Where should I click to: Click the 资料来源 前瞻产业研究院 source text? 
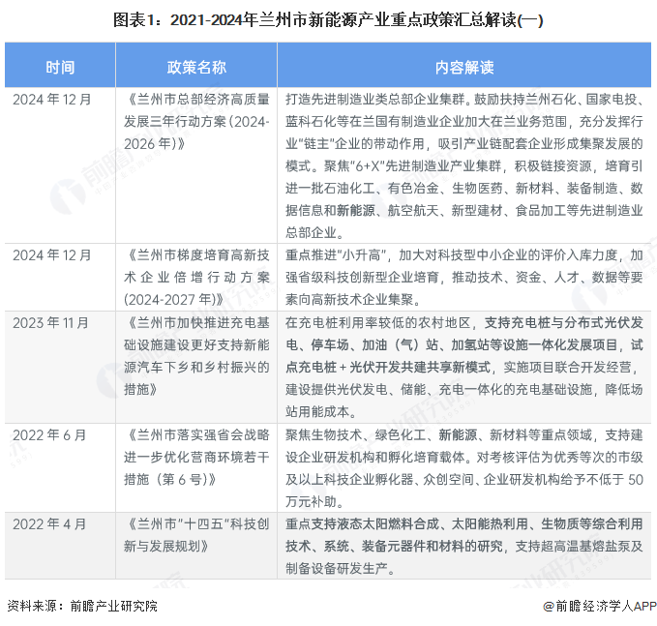(81, 607)
